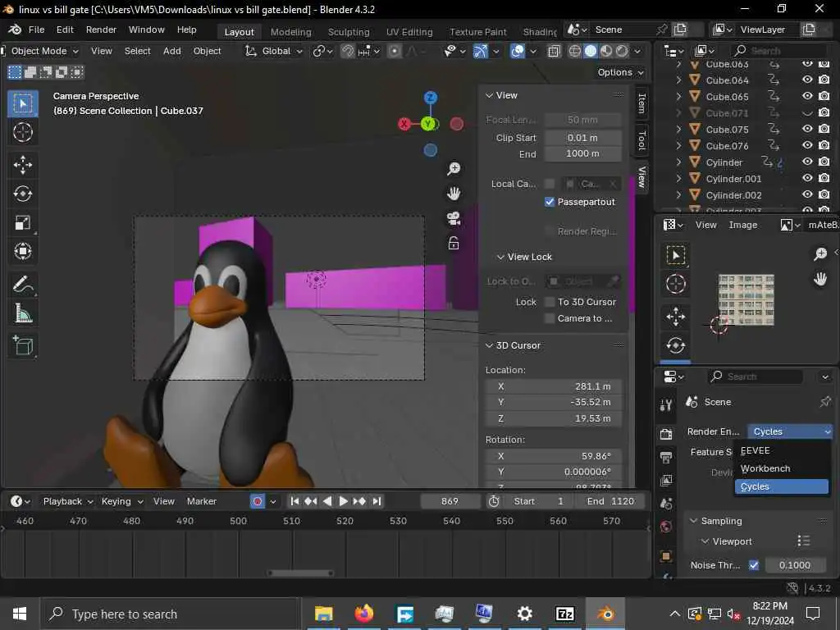Viewport: 840px width, 630px height.
Task: Select the Scale tool
Action: click(22, 222)
